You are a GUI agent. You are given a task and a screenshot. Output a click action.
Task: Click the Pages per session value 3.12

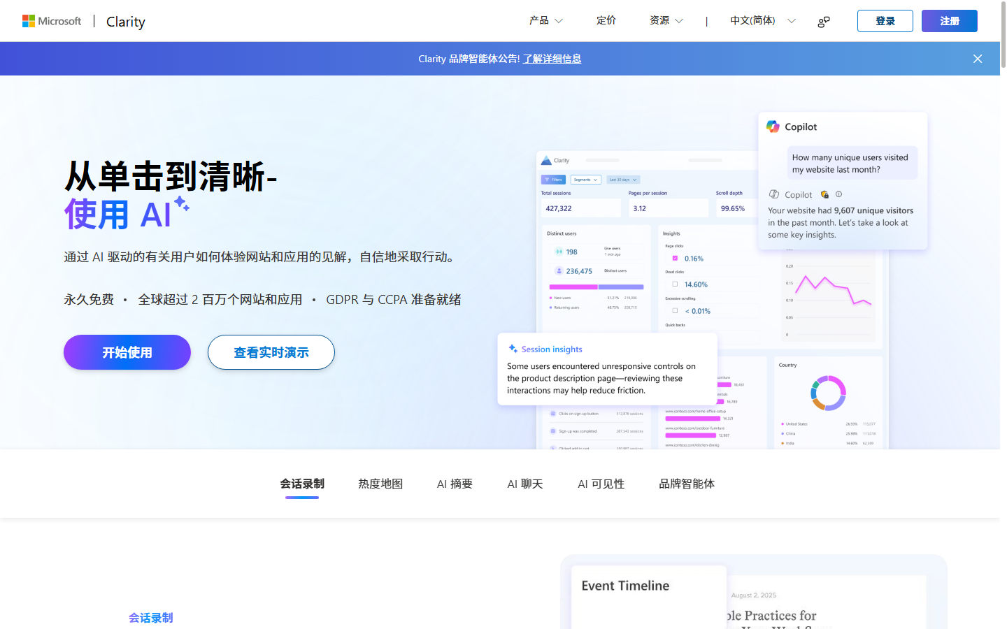pos(640,208)
